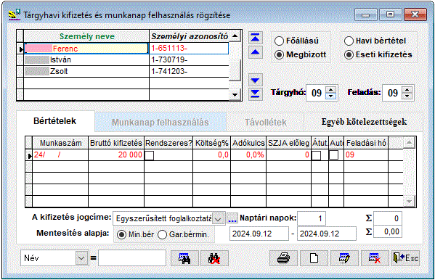Close the Tárgyhavi kifizetés window
435x280 pixels.
coord(415,15)
